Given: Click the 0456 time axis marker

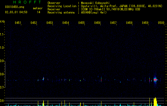Looking at the screenshot, I should pyautogui.click(x=97, y=23).
